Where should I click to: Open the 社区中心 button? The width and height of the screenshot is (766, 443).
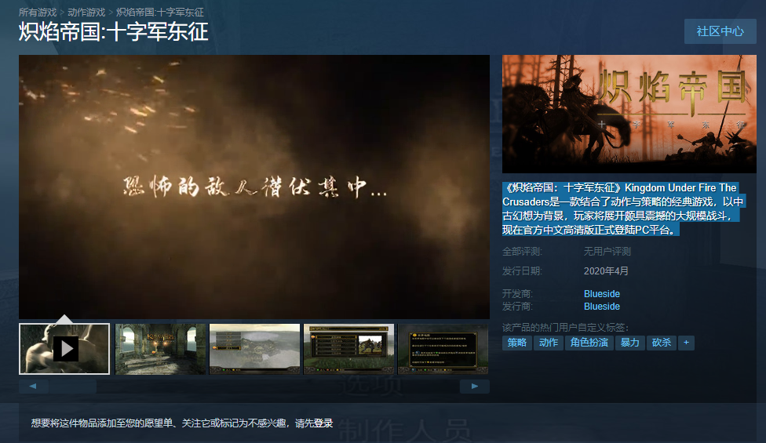[720, 31]
